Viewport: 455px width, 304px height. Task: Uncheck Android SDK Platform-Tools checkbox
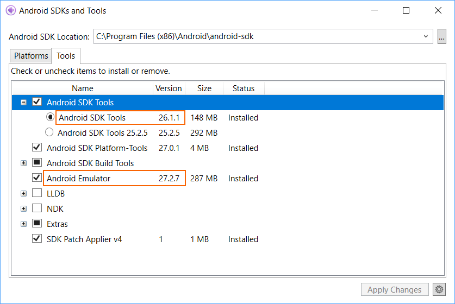point(37,148)
